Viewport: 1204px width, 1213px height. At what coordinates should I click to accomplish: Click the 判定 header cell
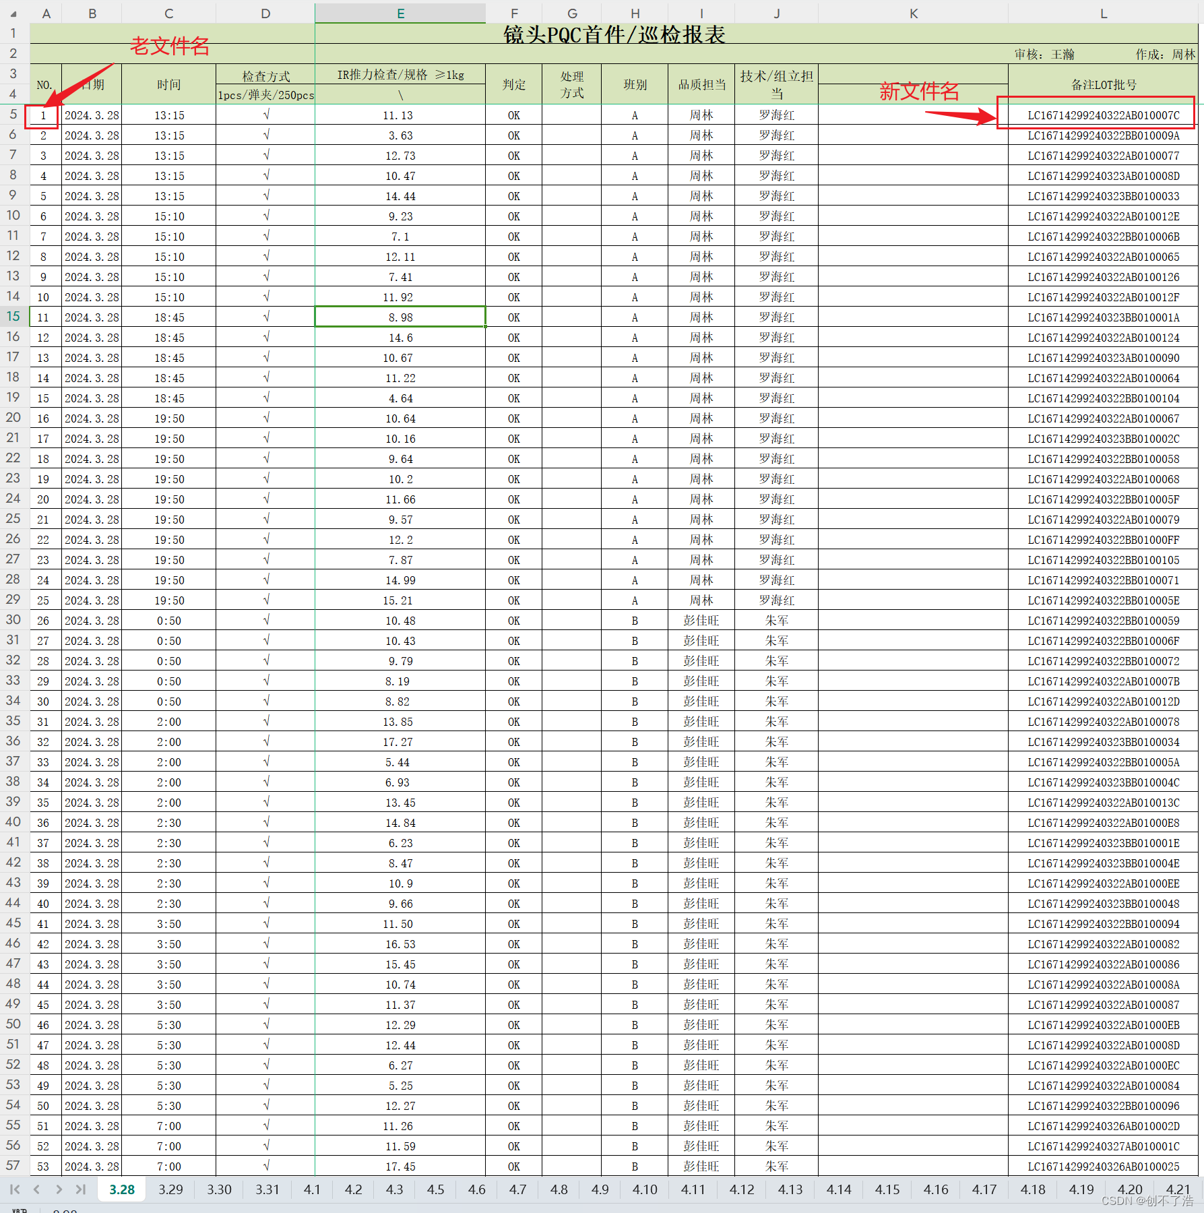click(514, 84)
